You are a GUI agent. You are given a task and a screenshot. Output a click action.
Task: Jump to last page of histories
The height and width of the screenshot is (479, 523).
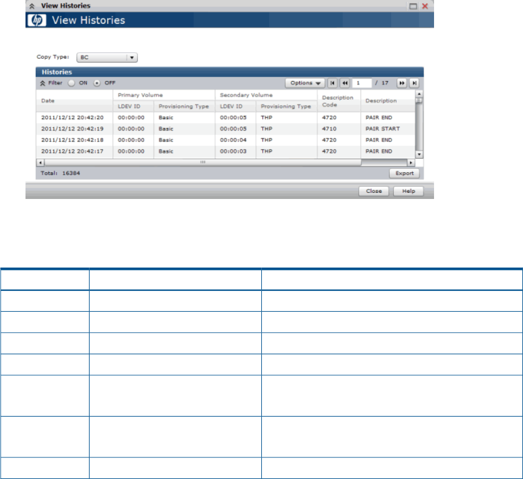pos(414,83)
